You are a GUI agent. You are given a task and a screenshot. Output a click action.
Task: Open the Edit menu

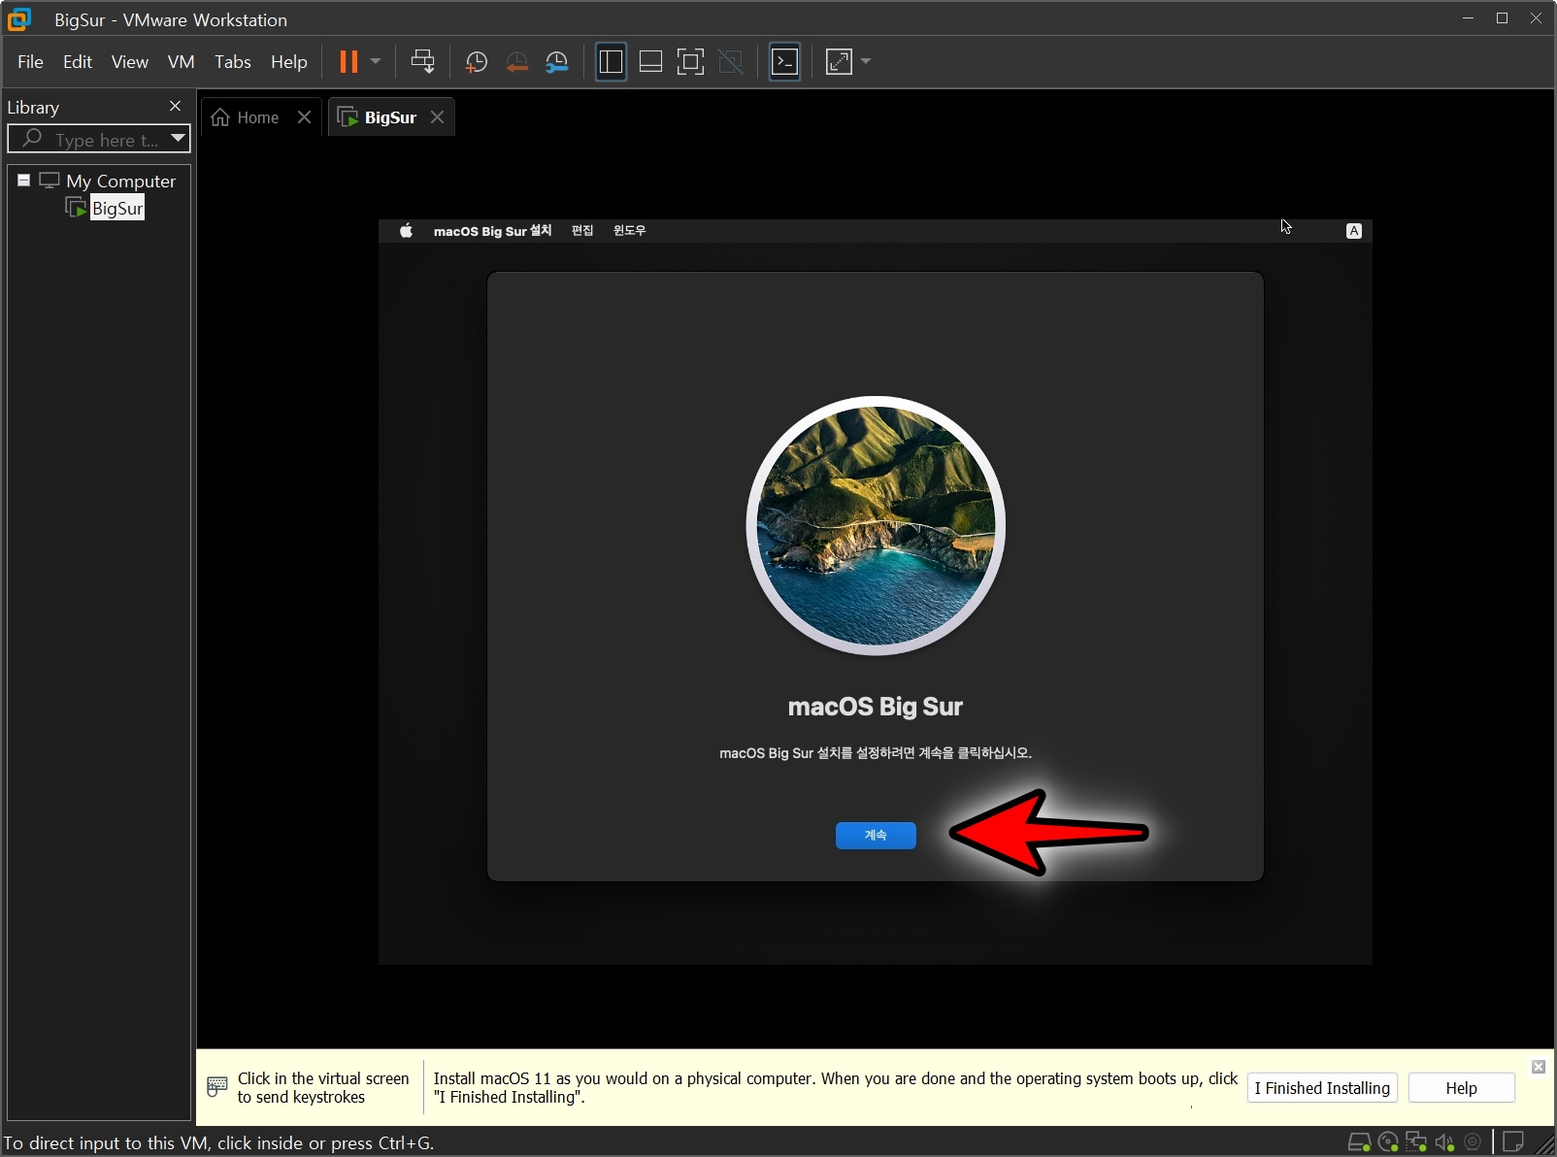click(78, 62)
